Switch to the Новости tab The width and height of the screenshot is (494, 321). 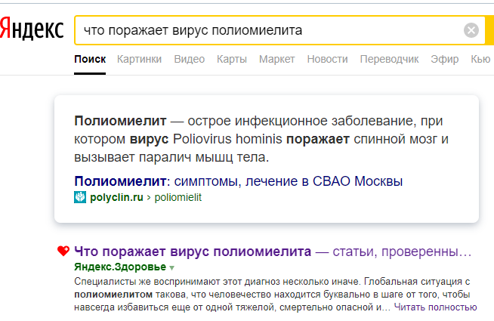(327, 59)
